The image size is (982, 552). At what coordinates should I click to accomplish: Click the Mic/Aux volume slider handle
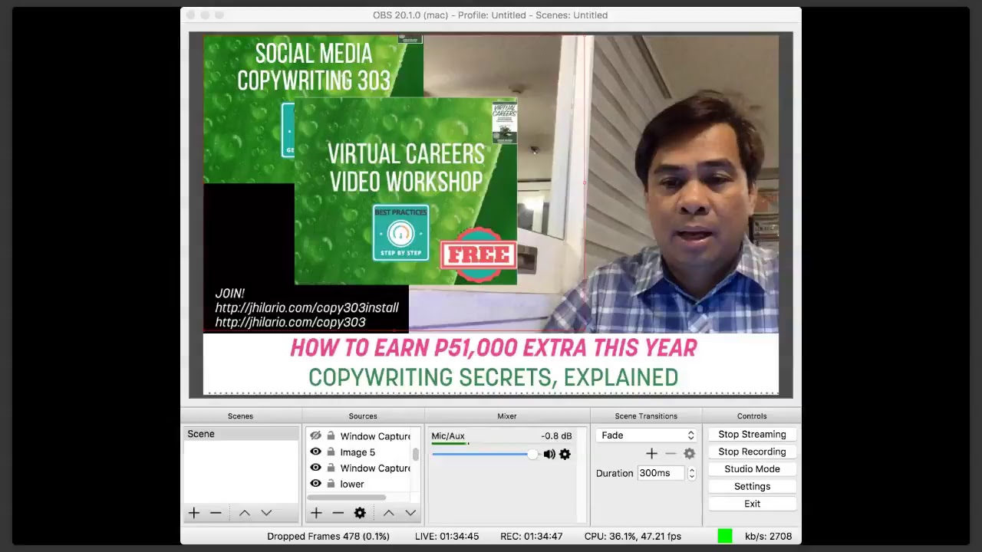click(x=532, y=455)
